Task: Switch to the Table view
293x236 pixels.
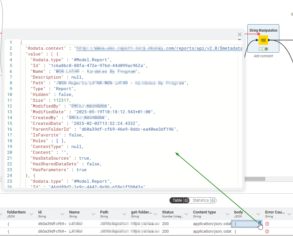Action: (177, 200)
